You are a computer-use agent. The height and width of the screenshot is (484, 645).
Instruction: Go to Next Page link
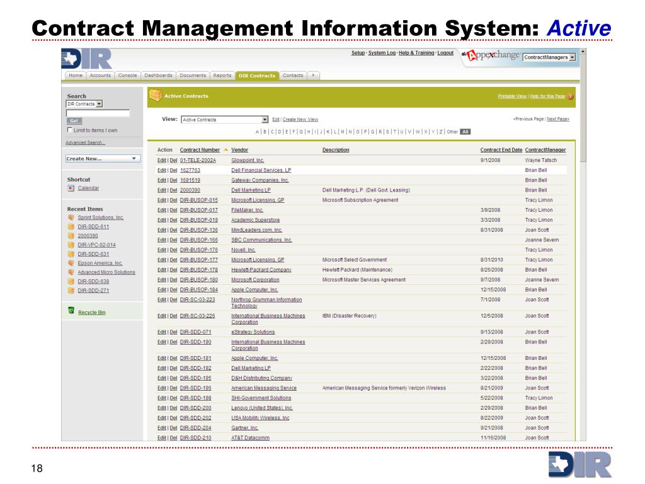(558, 119)
